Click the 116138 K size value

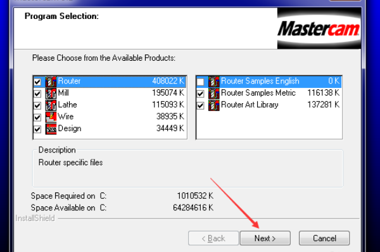point(323,93)
